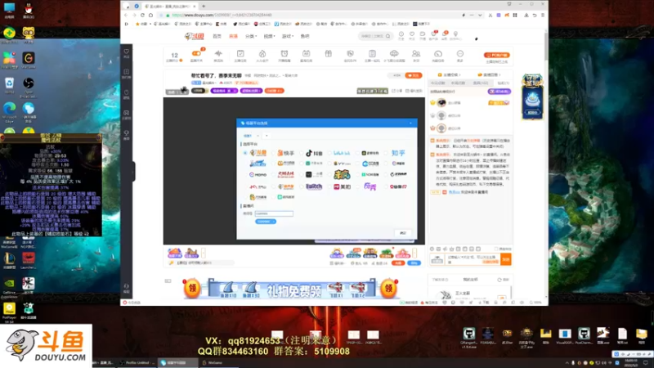654x368 pixels.
Task: Expand the 分类 category dropdown in header
Action: pyautogui.click(x=251, y=36)
